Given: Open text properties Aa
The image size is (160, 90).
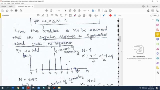Looking at the screenshot, I should pos(119,15).
